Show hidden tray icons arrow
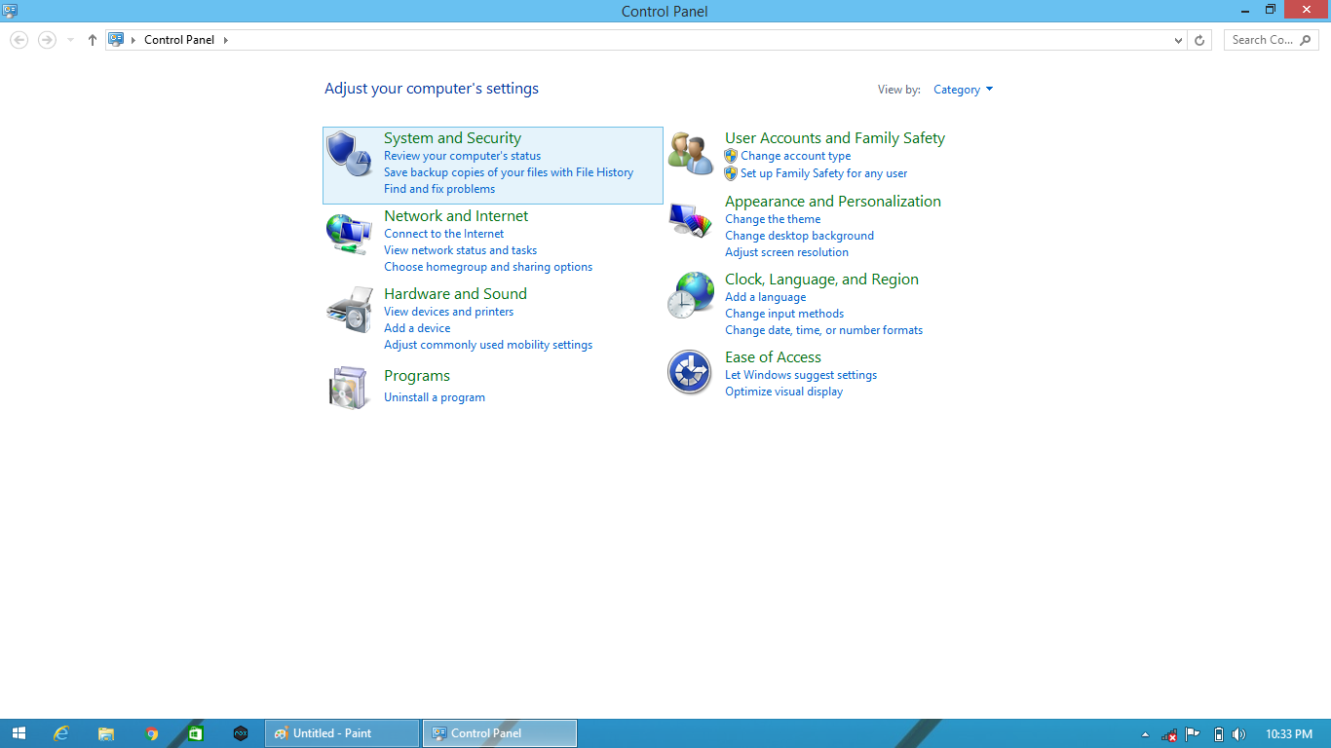1331x748 pixels. point(1146,734)
